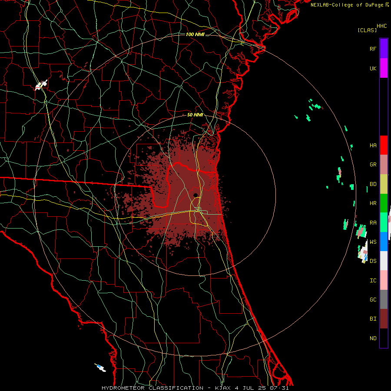Click the RF legend label
391x391 pixels.
click(373, 49)
